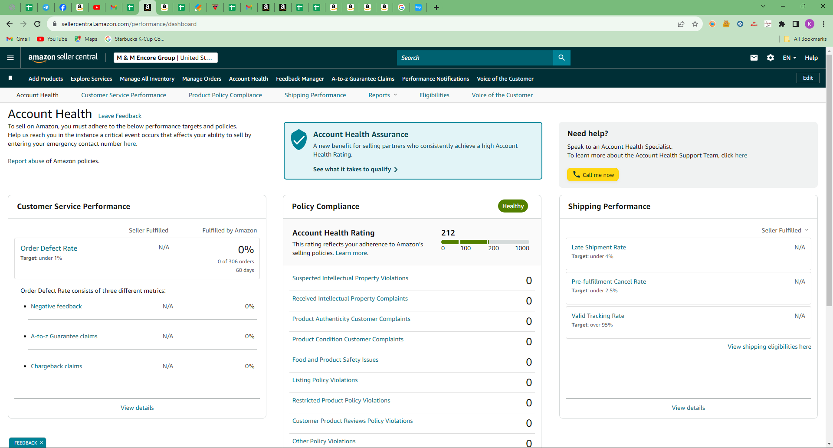Open Suspected Intellectual Property Violations
This screenshot has width=833, height=448.
(350, 278)
